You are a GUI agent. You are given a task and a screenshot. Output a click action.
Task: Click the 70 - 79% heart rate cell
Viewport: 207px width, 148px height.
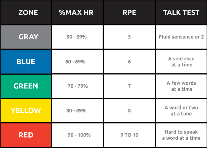click(77, 86)
